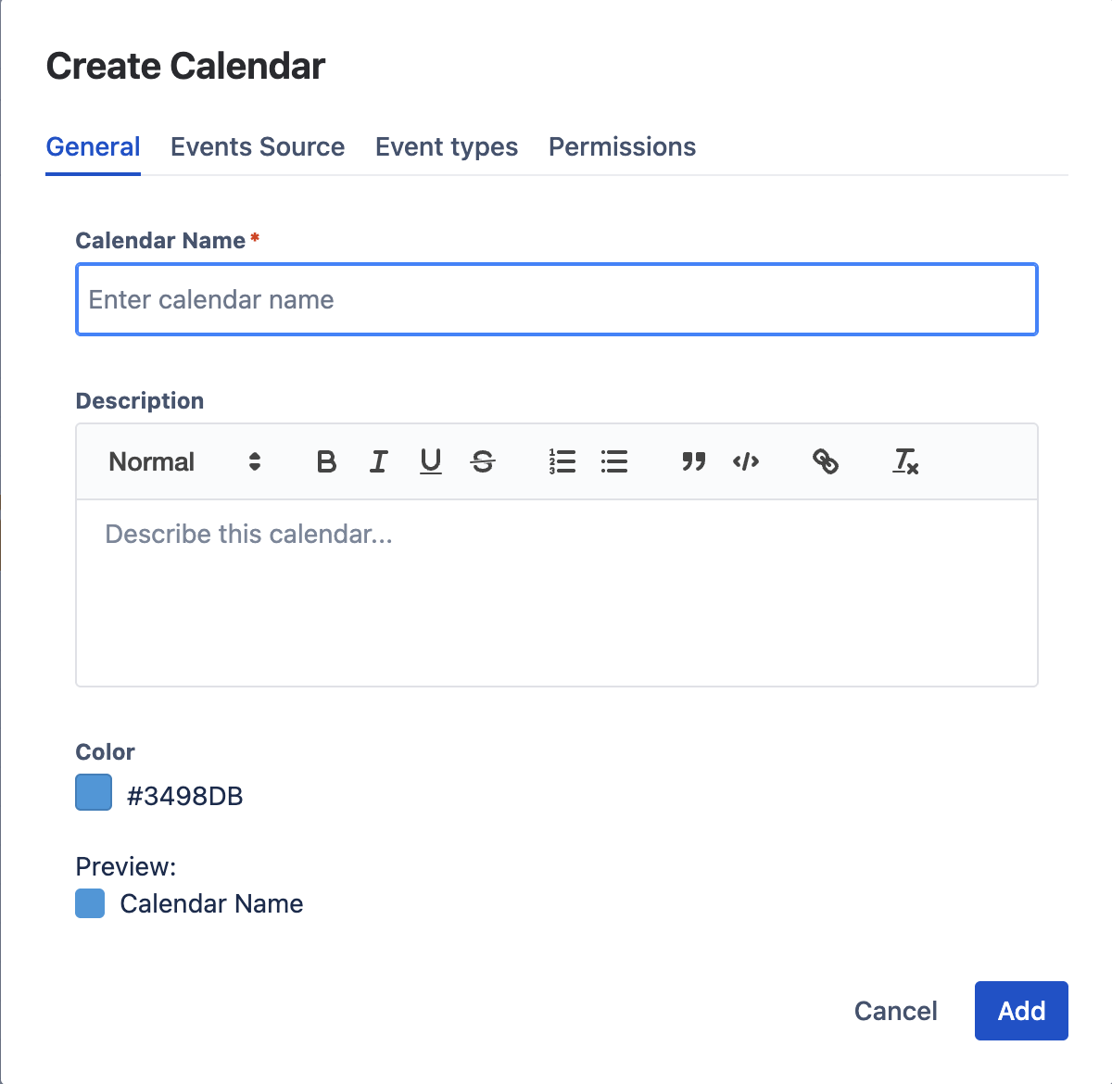This screenshot has height=1084, width=1112.
Task: Clear text formatting in the description editor
Action: 905,461
